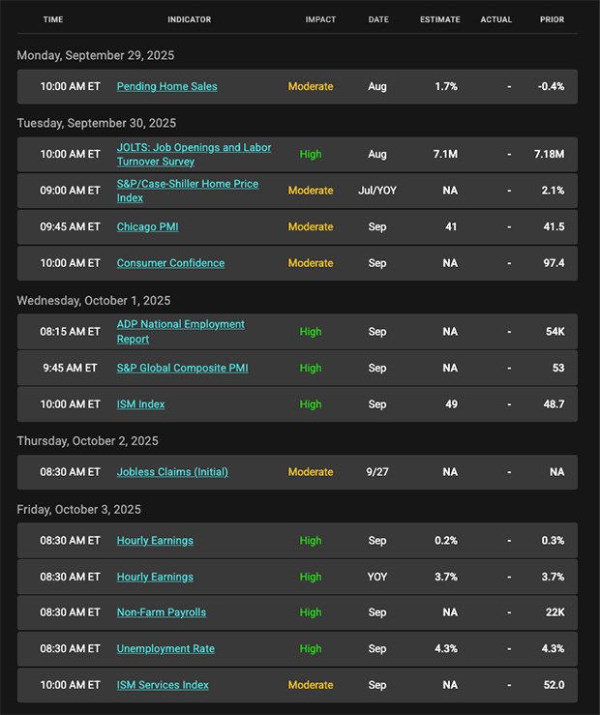
Task: Select the ISM Services Index link
Action: coord(163,685)
